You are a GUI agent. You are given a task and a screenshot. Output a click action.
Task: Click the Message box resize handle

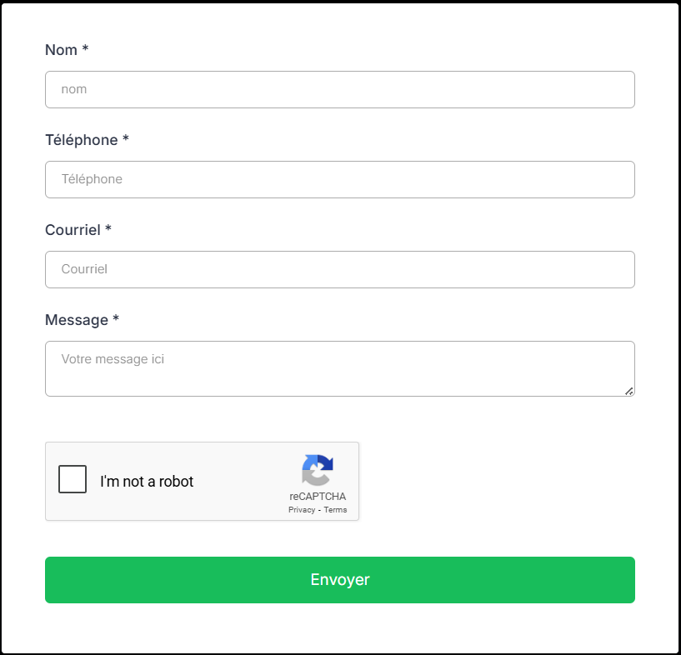tap(628, 391)
